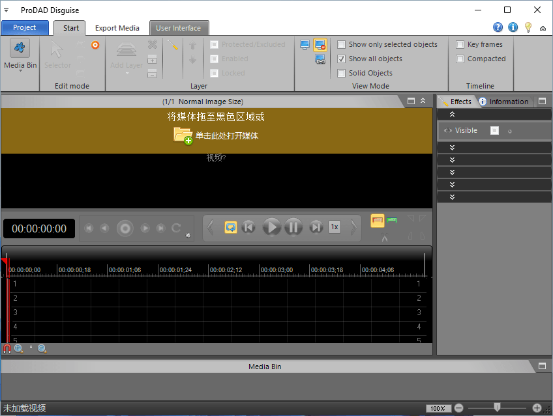The width and height of the screenshot is (553, 416).
Task: Zoom out on the timeline
Action: [42, 349]
